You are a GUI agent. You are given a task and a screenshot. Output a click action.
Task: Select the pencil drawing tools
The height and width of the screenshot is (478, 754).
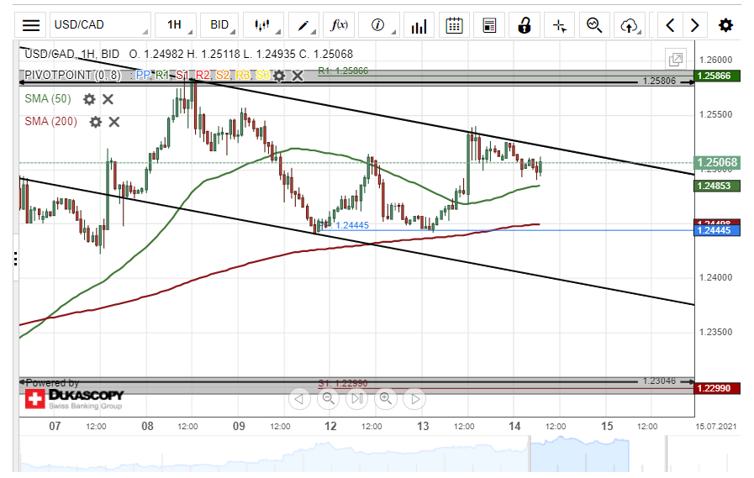pos(303,25)
